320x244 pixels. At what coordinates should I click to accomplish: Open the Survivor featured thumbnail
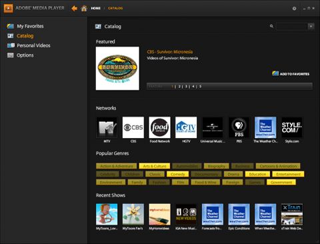(x=117, y=69)
